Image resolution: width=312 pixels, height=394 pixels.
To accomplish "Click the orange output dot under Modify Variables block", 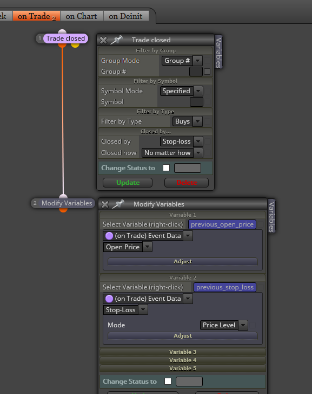I will pyautogui.click(x=63, y=210).
